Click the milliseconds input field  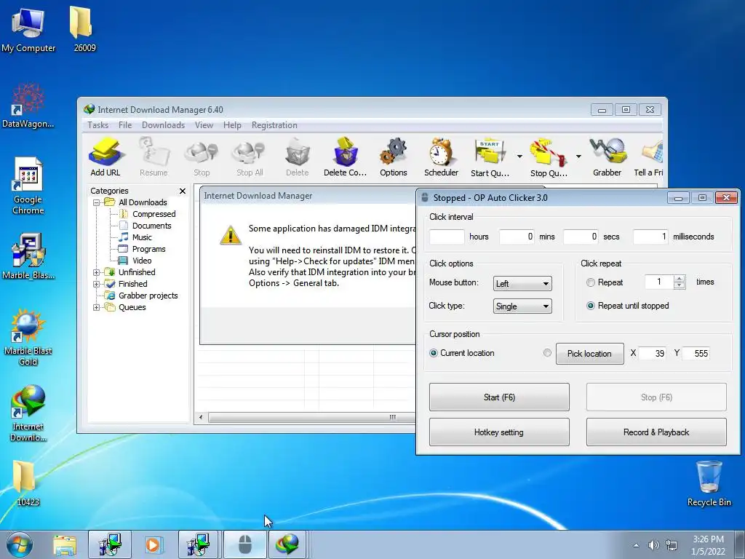650,237
